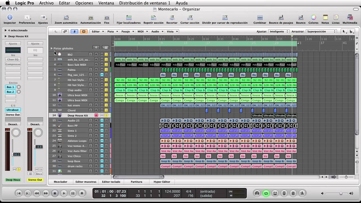
Task: Click the Bus 1 send button
Action: (x=10, y=87)
